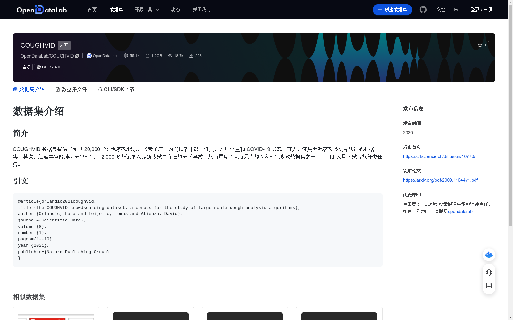Click the 203 downloads icon
The height and width of the screenshot is (320, 513).
pyautogui.click(x=191, y=56)
